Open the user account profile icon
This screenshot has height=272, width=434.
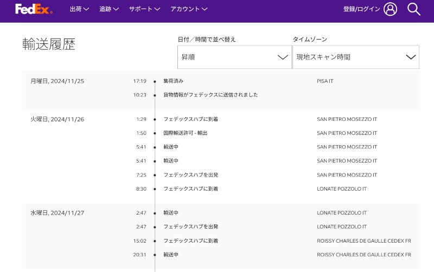point(390,9)
